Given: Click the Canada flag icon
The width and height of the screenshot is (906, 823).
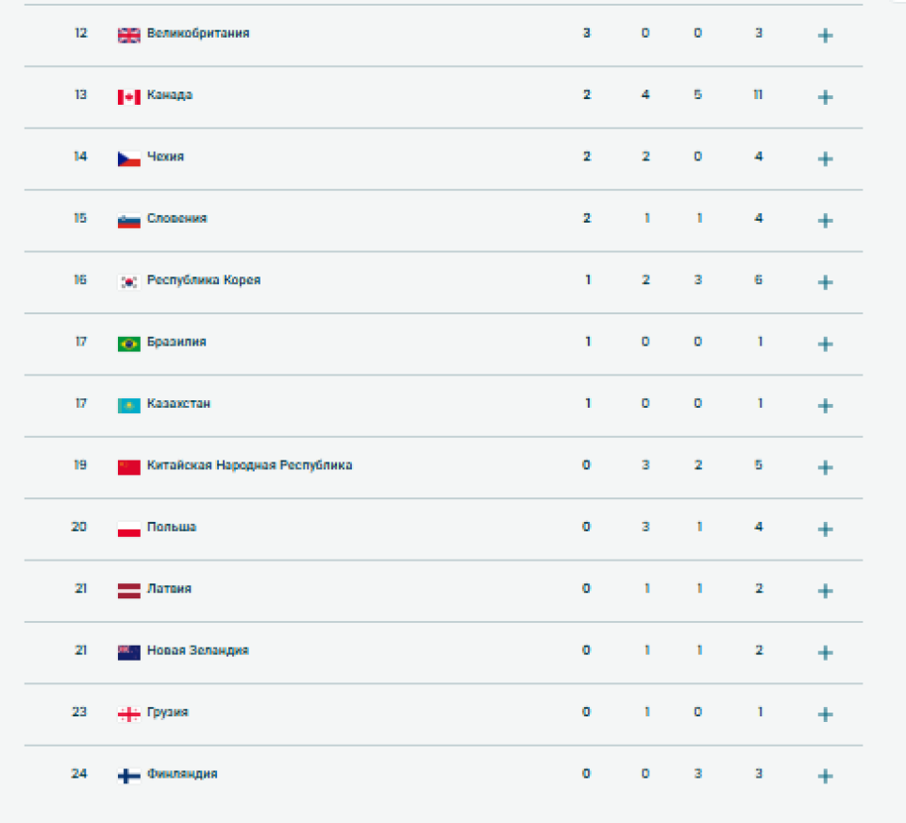Looking at the screenshot, I should point(129,95).
